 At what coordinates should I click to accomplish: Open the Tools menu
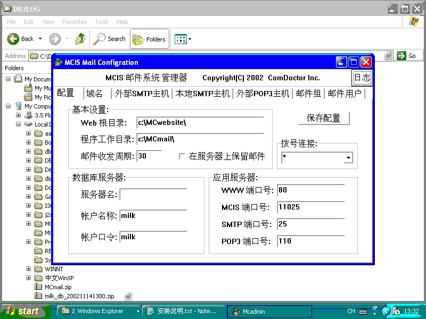tap(101, 22)
